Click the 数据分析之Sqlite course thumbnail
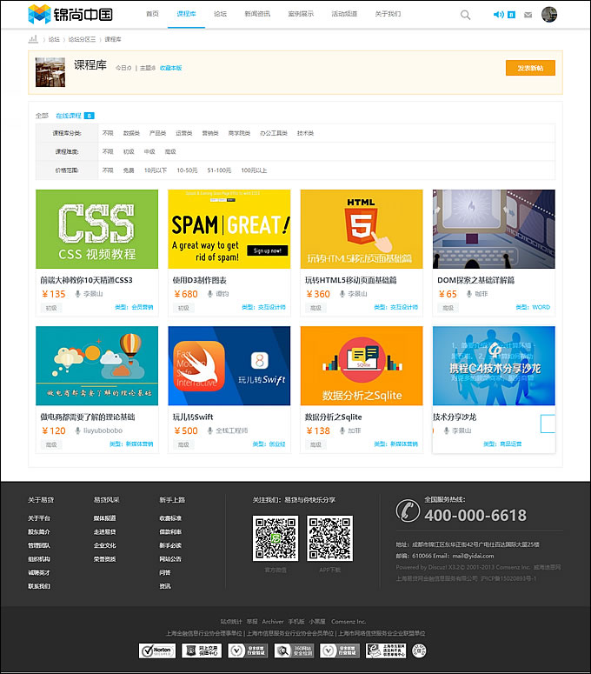Image resolution: width=591 pixels, height=674 pixels. (362, 365)
